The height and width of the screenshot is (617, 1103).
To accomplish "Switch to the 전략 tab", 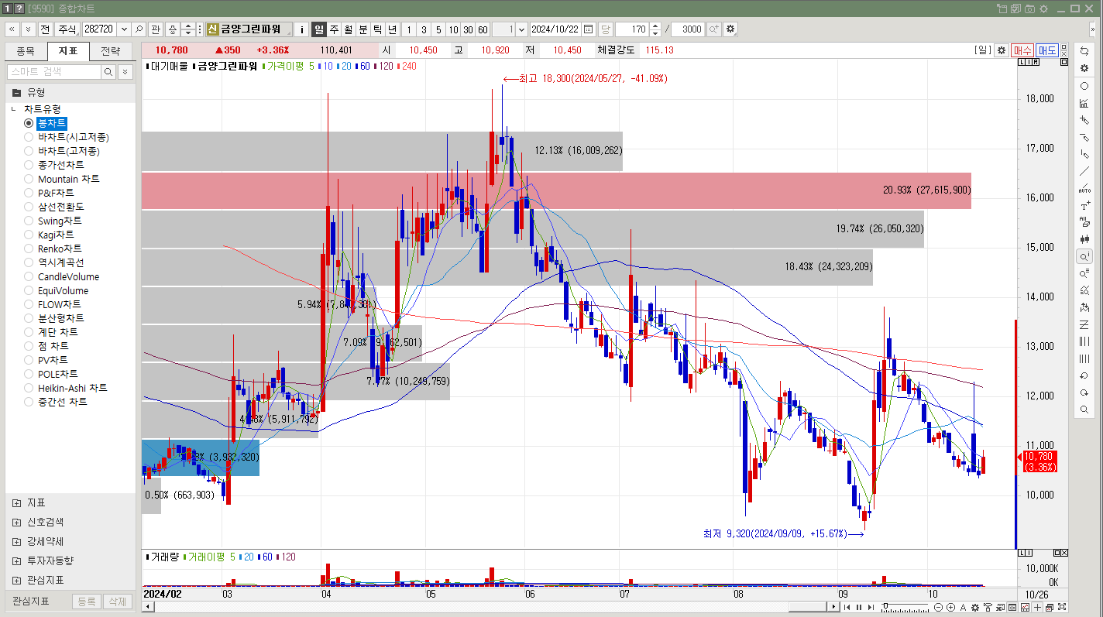I will (x=111, y=51).
